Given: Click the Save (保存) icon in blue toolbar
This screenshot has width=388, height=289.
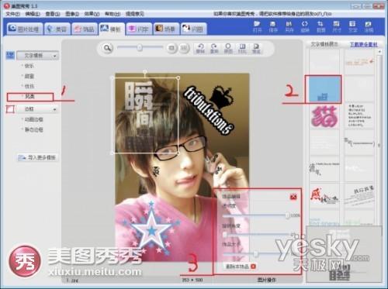Looking at the screenshot, I should 272,27.
